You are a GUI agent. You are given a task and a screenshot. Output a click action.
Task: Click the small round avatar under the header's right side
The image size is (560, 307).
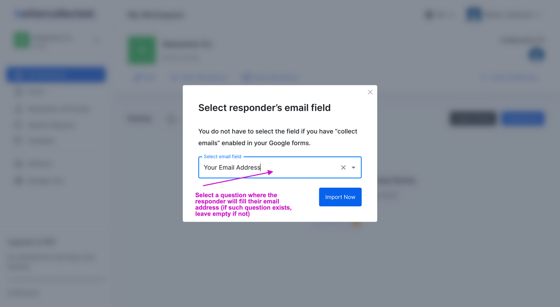[536, 54]
